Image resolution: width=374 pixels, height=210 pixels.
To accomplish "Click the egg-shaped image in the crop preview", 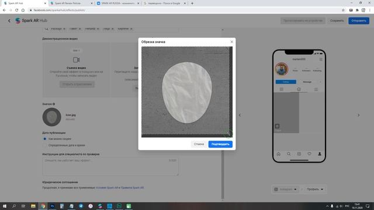I will 187,93.
